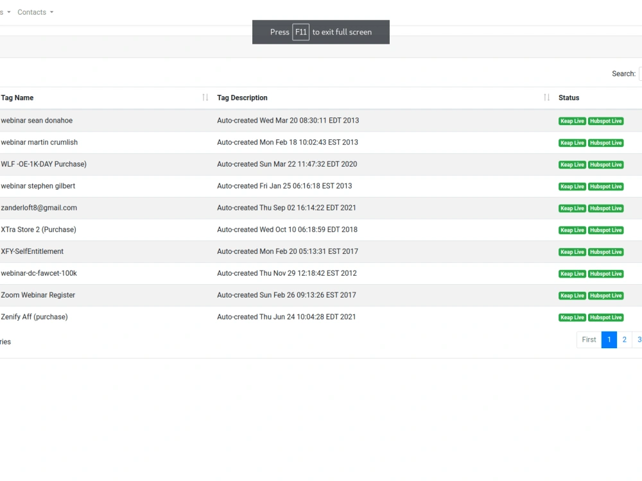Screen dimensions: 642x481
Task: Click Keap Live badge for webinar stephen gilbert
Action: (x=572, y=187)
